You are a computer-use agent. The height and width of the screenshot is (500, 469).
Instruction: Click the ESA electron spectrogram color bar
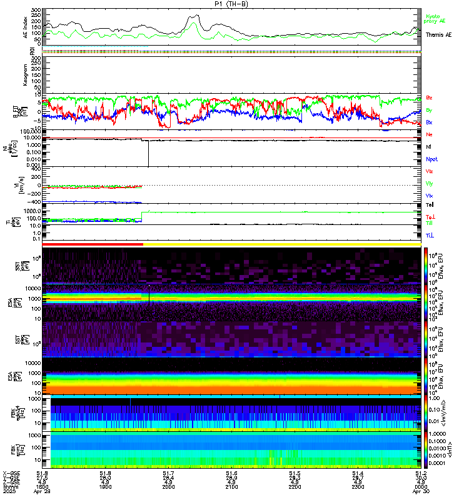click(426, 376)
